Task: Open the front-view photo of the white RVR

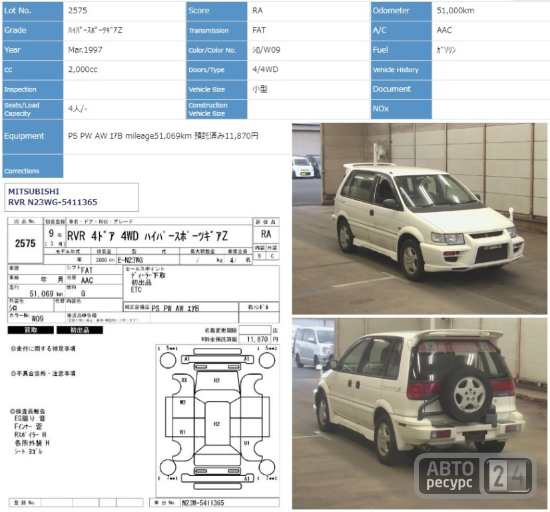Action: pos(419,219)
